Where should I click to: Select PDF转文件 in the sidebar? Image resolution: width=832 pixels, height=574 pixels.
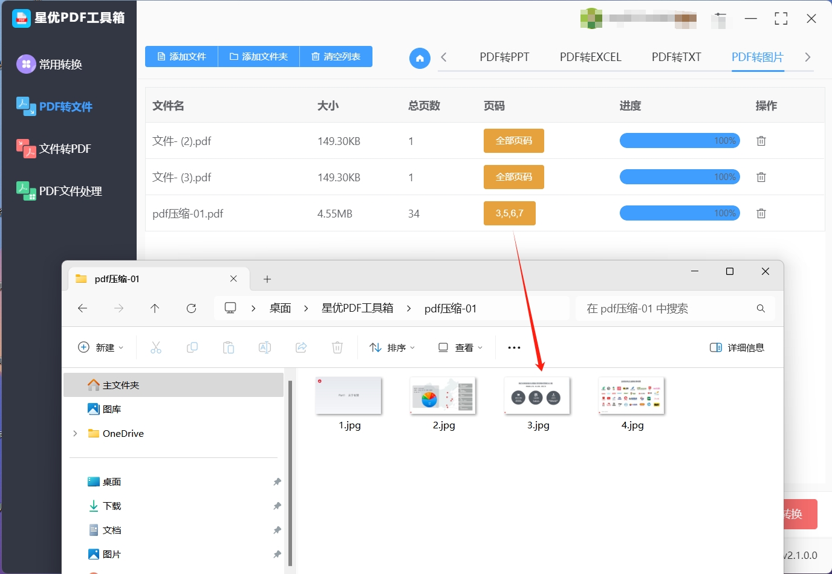tap(54, 106)
